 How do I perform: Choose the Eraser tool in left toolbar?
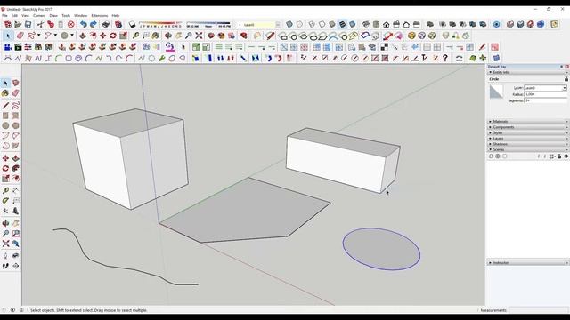click(x=16, y=93)
